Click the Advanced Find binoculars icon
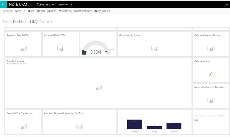This screenshot has height=137, width=230. click(96, 11)
